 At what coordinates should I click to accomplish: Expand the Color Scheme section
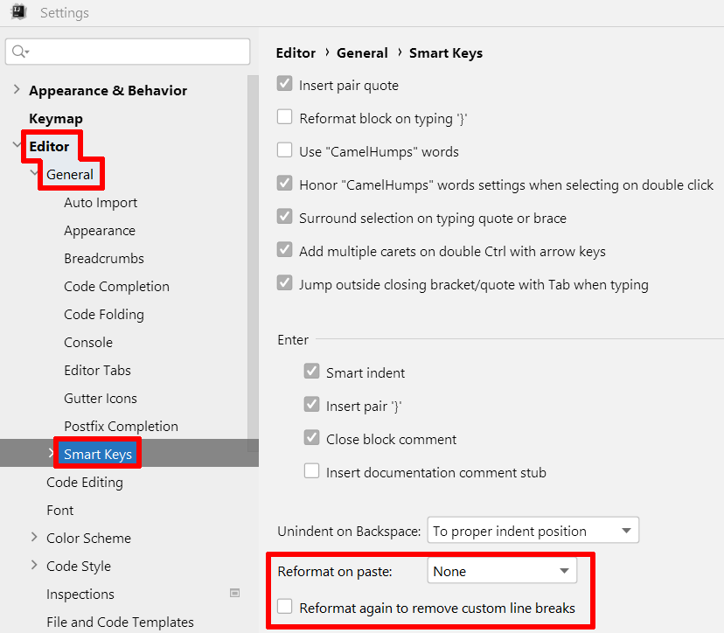[x=32, y=538]
